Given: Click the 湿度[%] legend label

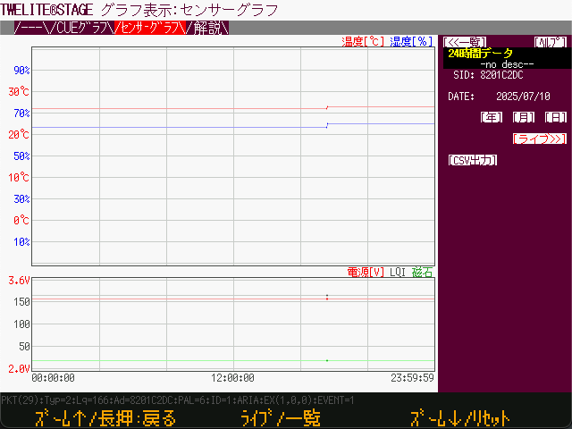Looking at the screenshot, I should (411, 42).
